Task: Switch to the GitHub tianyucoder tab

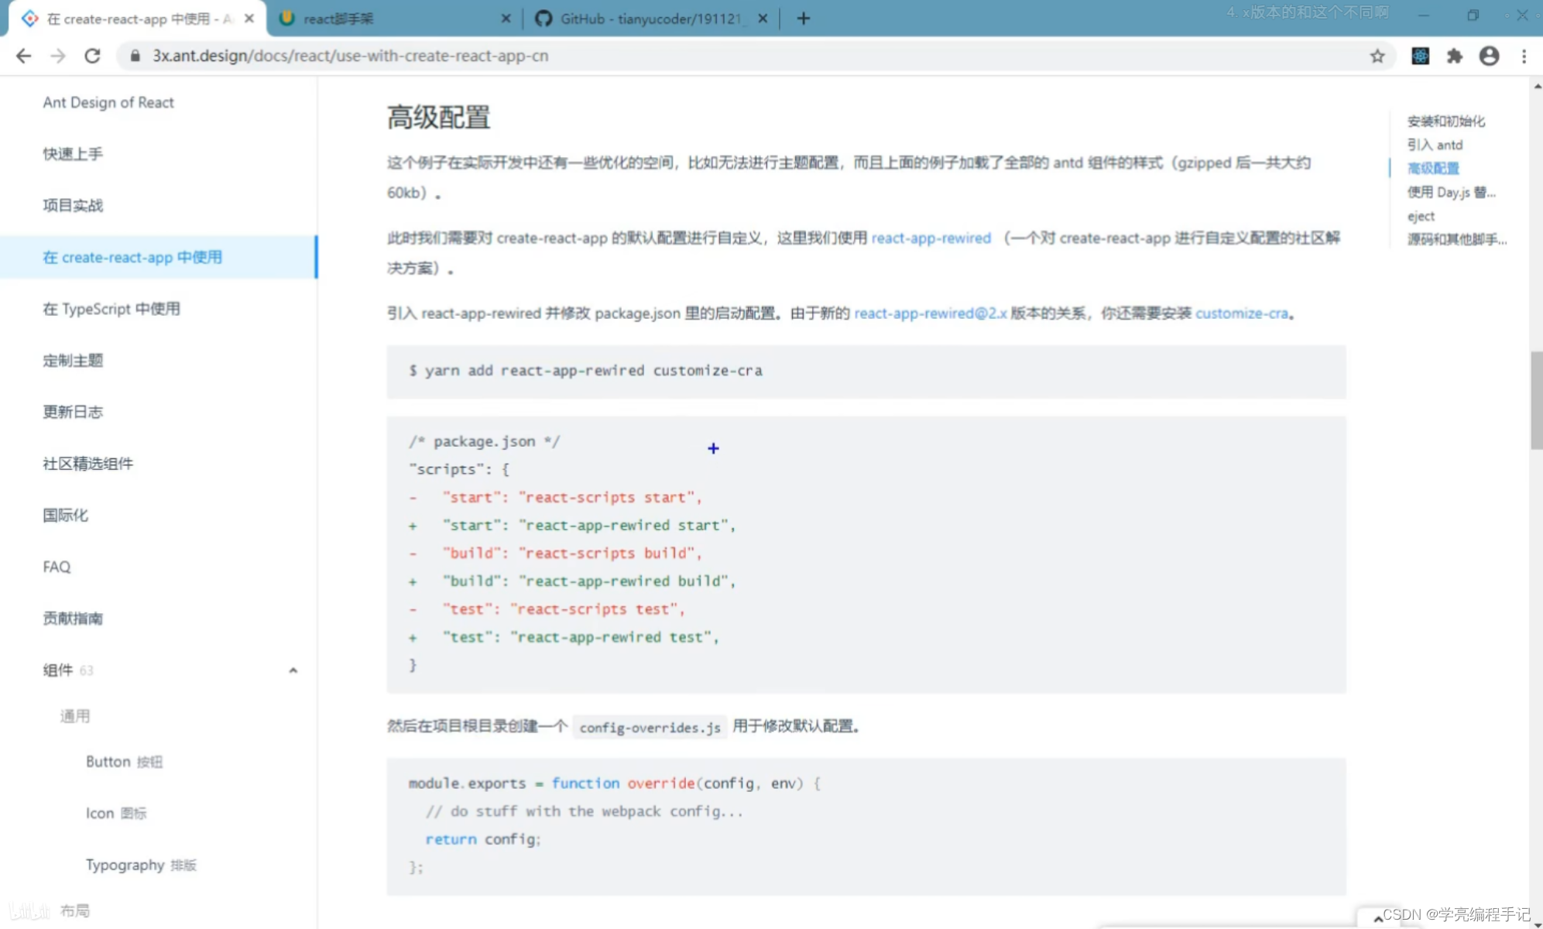Action: point(652,19)
